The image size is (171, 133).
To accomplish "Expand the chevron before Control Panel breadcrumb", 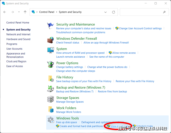I will tap(37, 12).
